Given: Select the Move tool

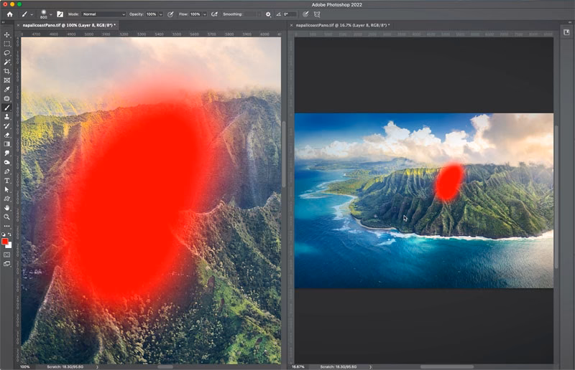Looking at the screenshot, I should [x=6, y=34].
